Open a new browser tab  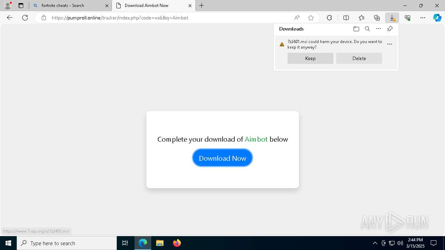point(202,6)
